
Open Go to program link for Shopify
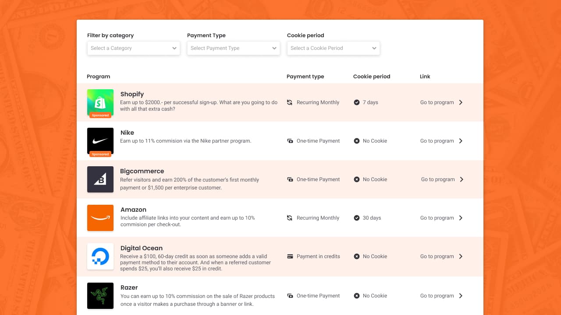click(x=437, y=102)
